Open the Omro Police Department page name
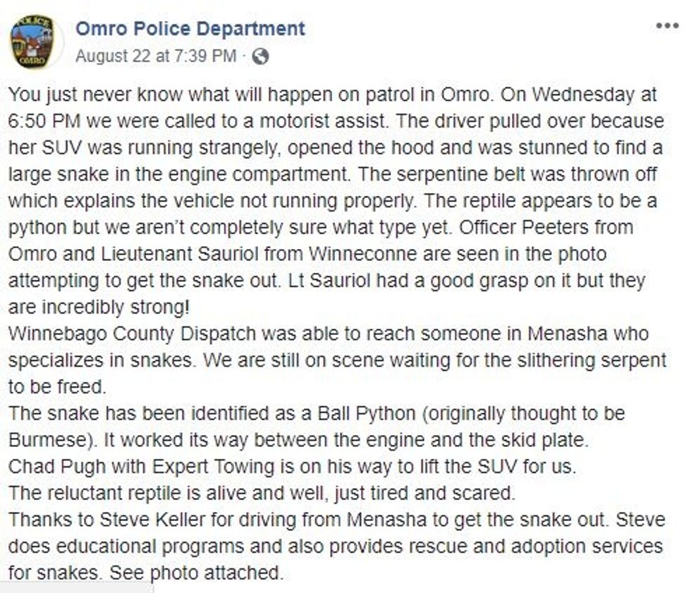691x593 pixels. click(190, 29)
